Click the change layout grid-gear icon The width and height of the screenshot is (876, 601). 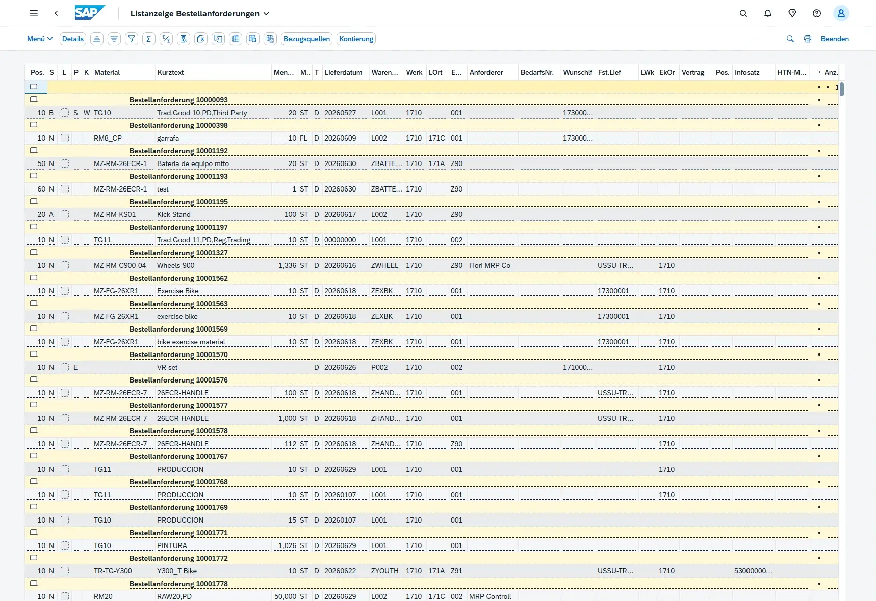point(253,39)
